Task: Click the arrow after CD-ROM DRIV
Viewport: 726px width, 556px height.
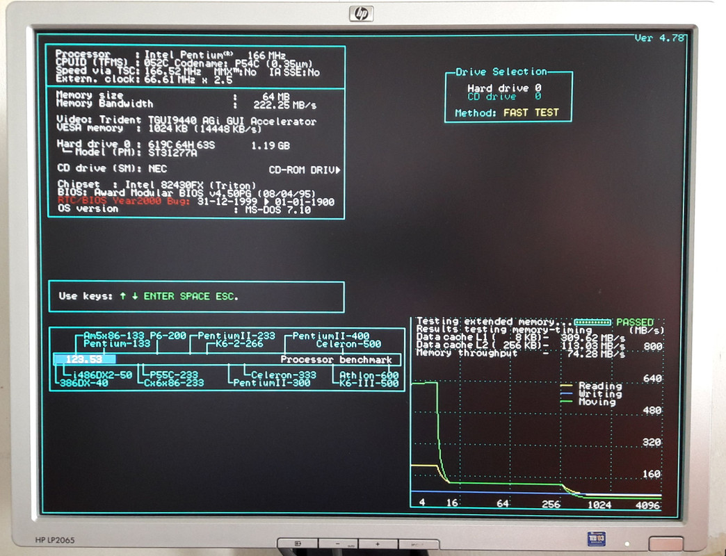Action: coord(338,170)
